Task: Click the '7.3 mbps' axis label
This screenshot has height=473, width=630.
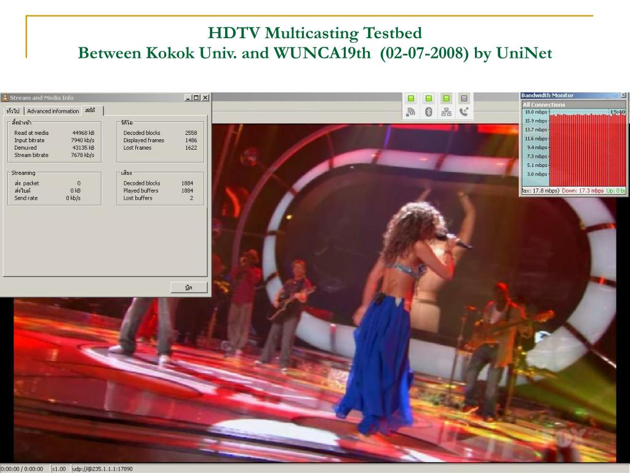Action: click(537, 156)
